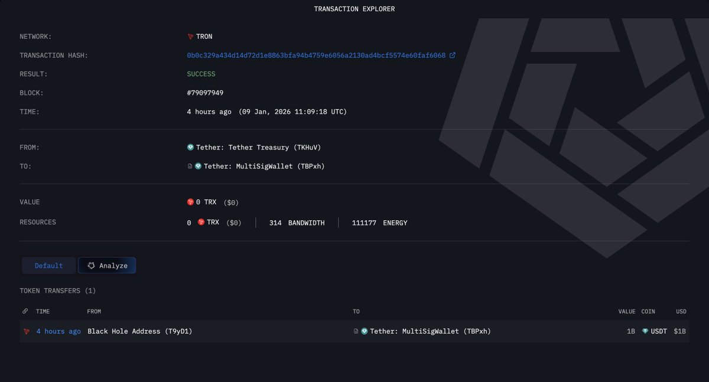The height and width of the screenshot is (382, 709).
Task: Click link icon in token transfers header
Action: [25, 311]
